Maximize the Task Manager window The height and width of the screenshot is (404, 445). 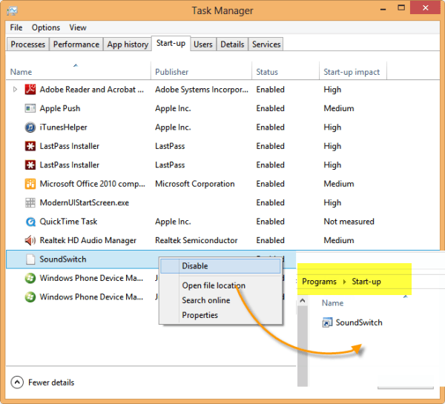(401, 8)
